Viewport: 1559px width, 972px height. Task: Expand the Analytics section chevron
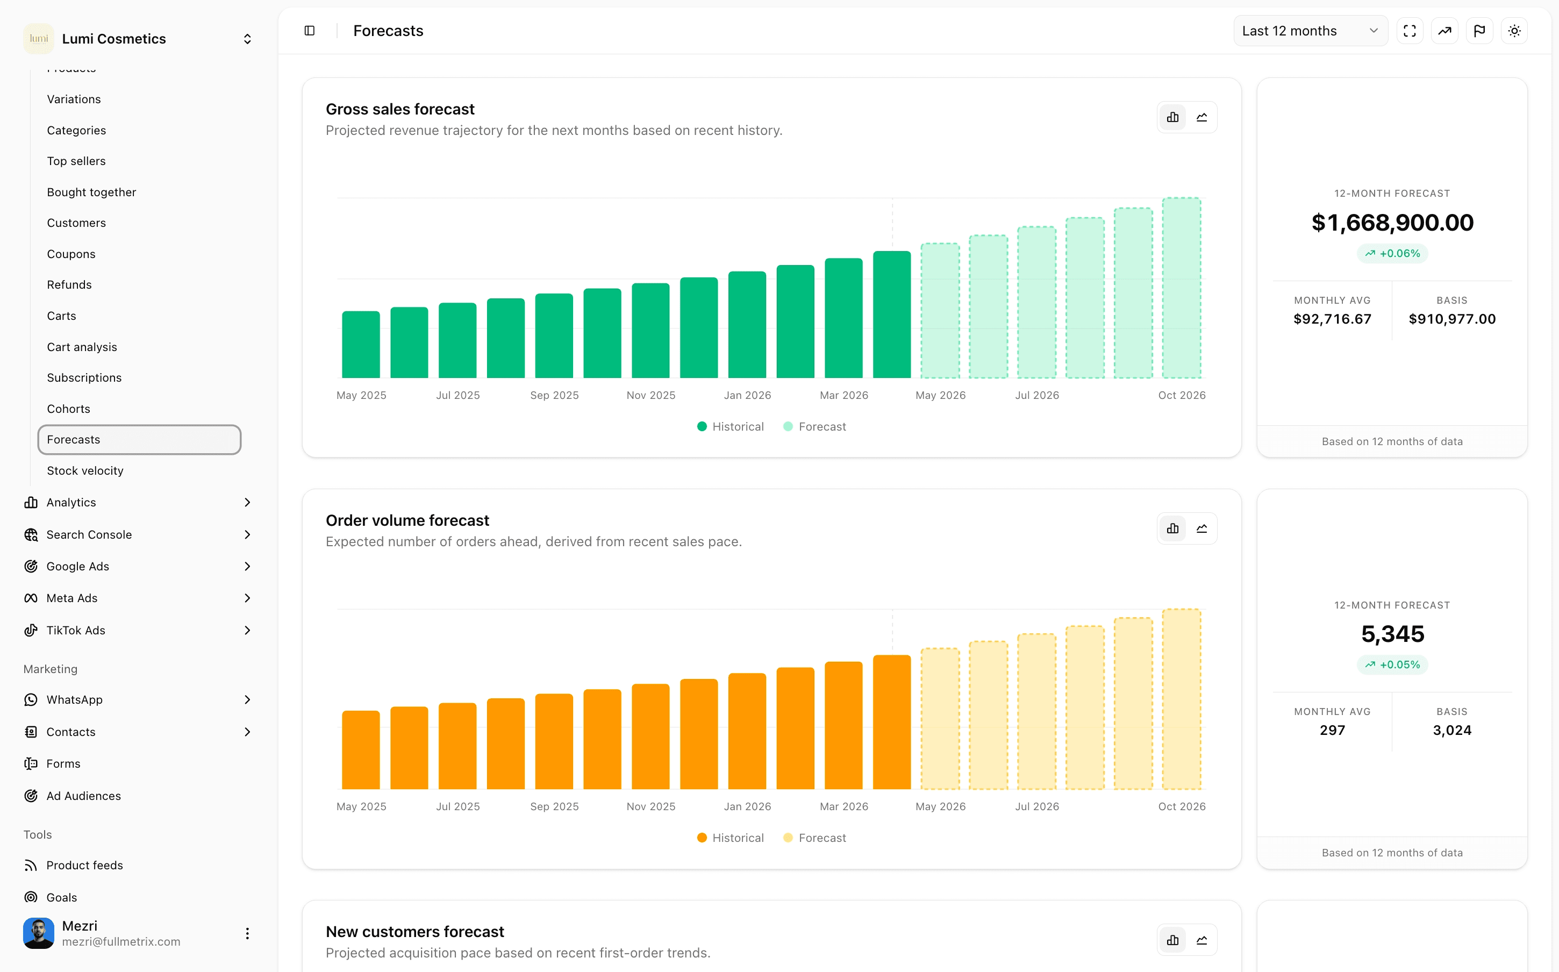pos(247,502)
